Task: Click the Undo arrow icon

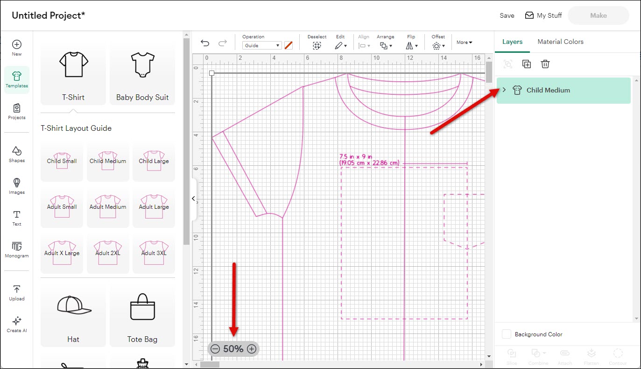Action: pyautogui.click(x=205, y=43)
